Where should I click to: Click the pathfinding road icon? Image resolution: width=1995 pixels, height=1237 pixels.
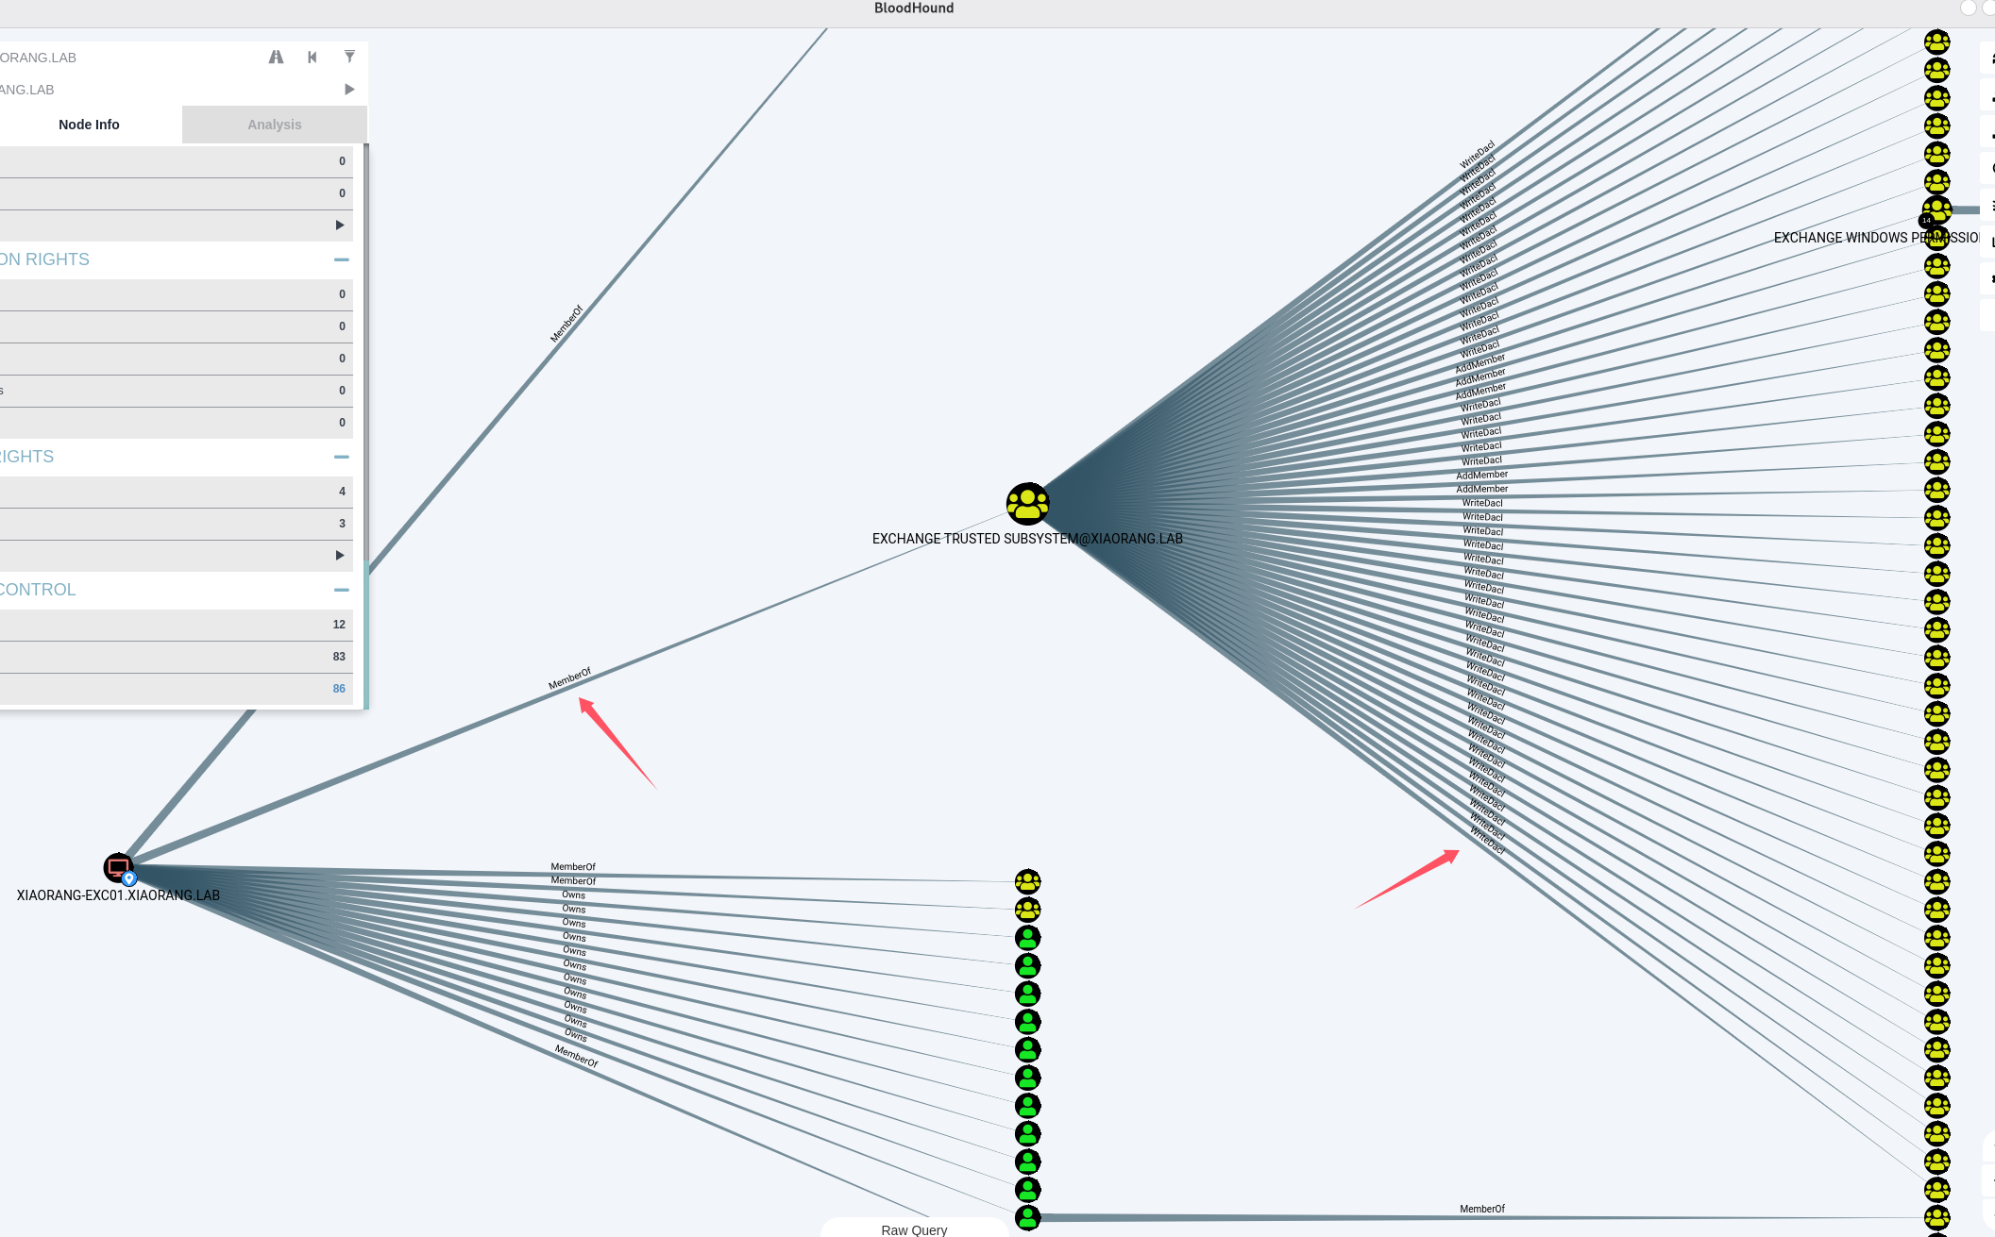tap(276, 58)
